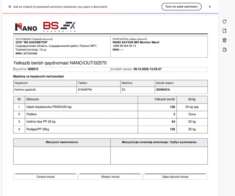This screenshot has width=235, height=196.
Task: Click the product RodgipsPP 25kg
Action: click(38, 129)
